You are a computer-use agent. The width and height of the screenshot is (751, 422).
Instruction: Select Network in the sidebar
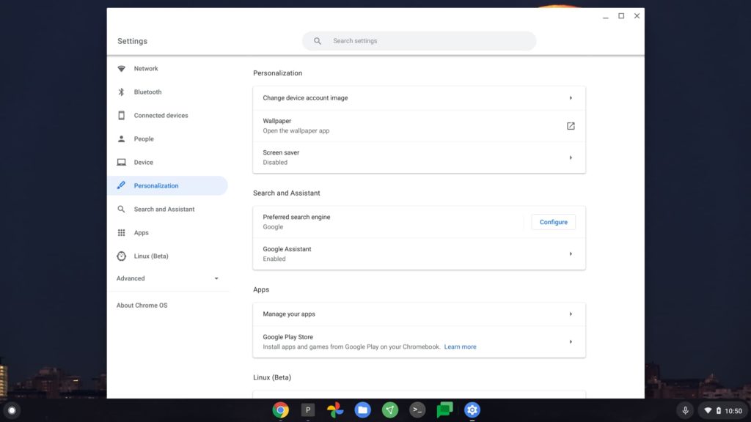tap(168, 68)
